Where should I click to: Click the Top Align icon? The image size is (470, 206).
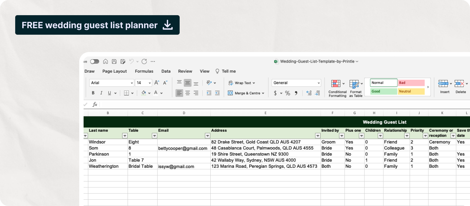click(179, 82)
